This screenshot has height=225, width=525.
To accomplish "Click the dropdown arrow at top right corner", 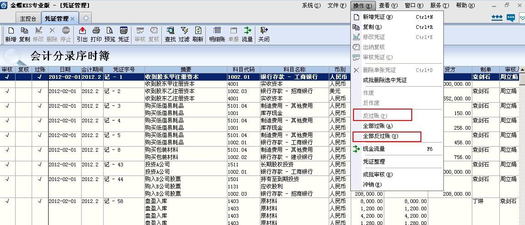I will pos(522,18).
